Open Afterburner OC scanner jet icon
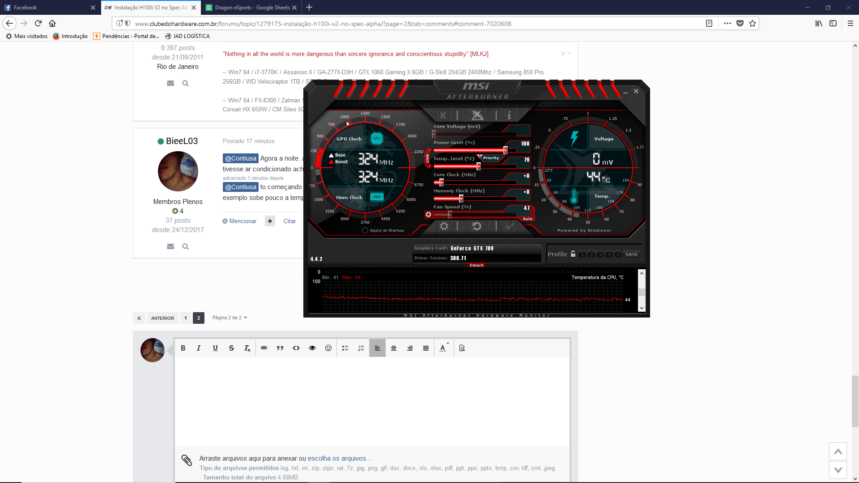Viewport: 859px width, 483px height. [477, 115]
